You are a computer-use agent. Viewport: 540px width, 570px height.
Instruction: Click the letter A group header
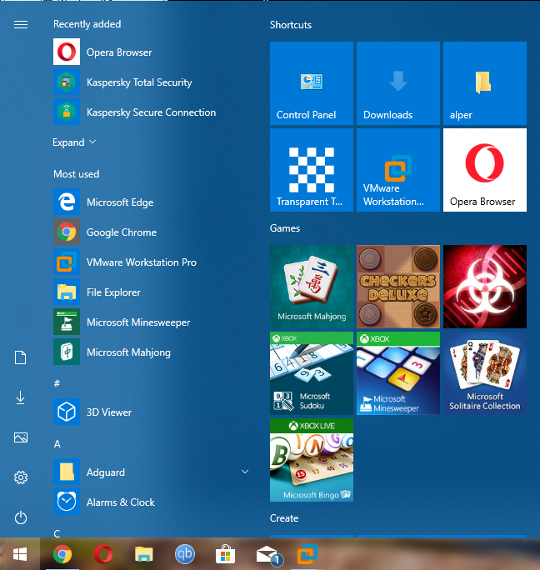57,444
